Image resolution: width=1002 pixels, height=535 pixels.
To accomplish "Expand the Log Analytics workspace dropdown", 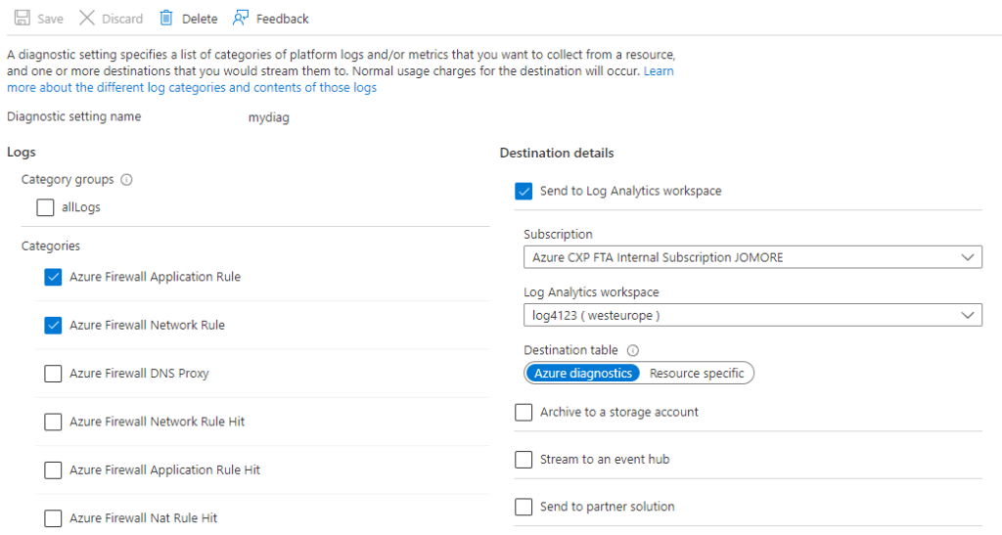I will (x=751, y=315).
